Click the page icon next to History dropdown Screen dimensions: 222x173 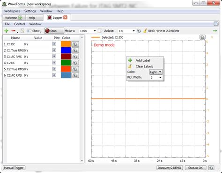tap(100, 31)
